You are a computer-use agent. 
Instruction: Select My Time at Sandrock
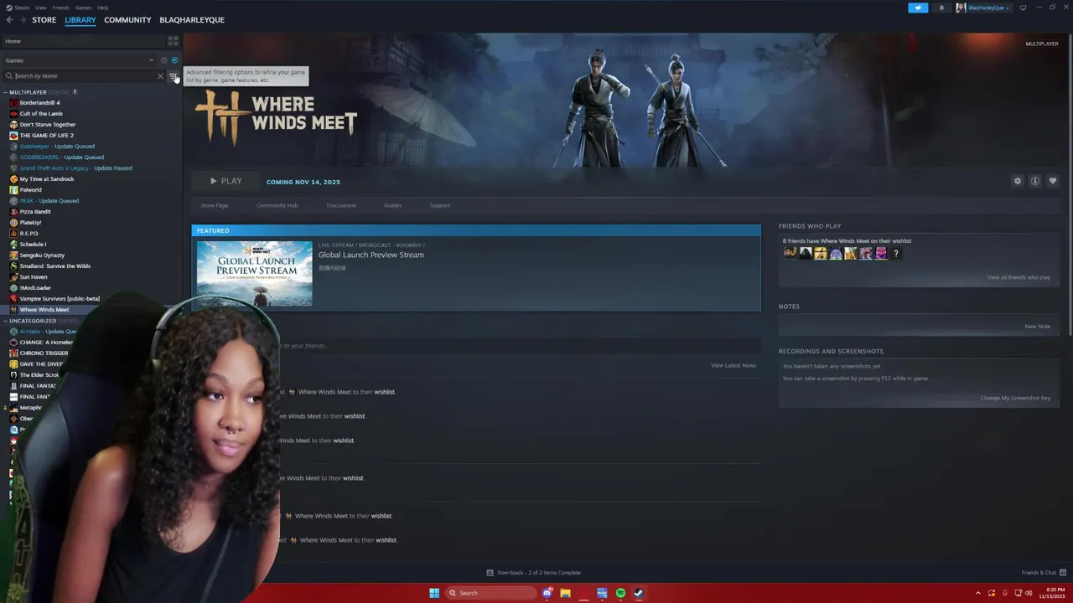click(x=46, y=179)
